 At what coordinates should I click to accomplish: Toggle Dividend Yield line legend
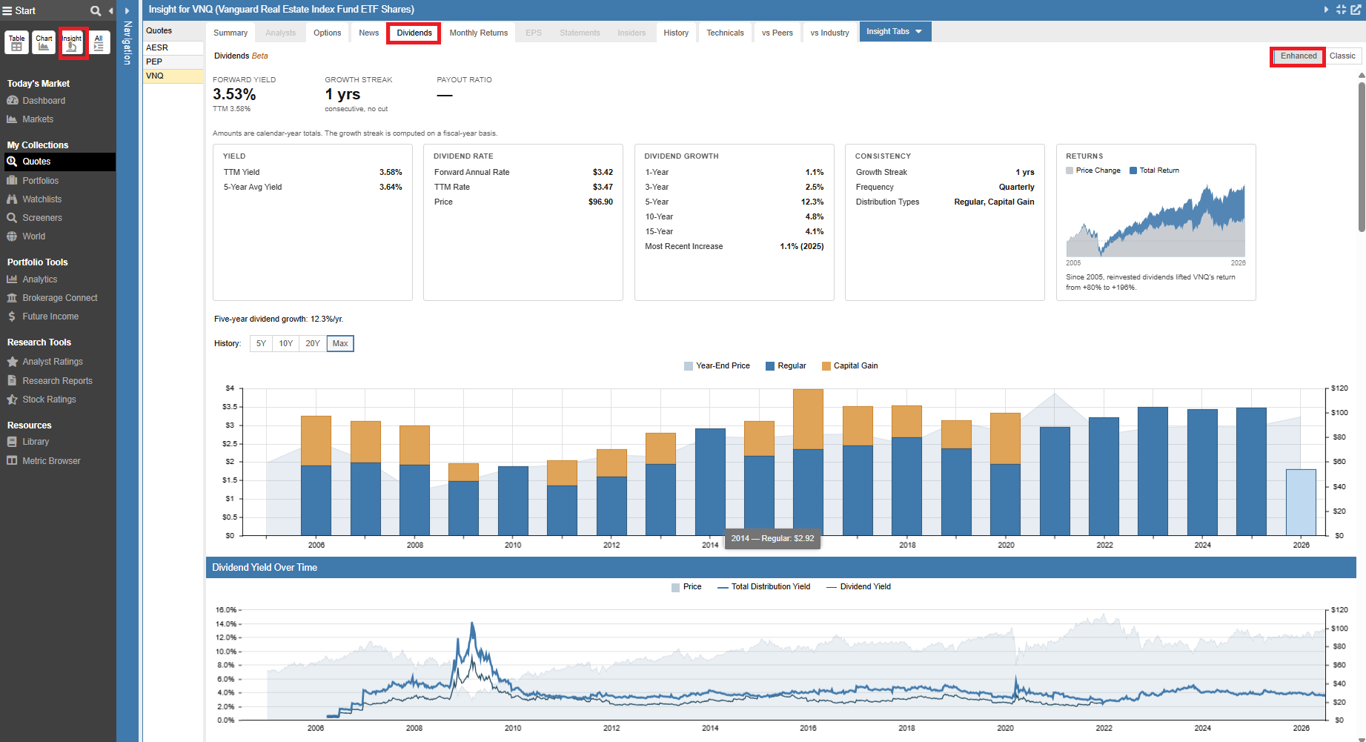click(x=859, y=587)
